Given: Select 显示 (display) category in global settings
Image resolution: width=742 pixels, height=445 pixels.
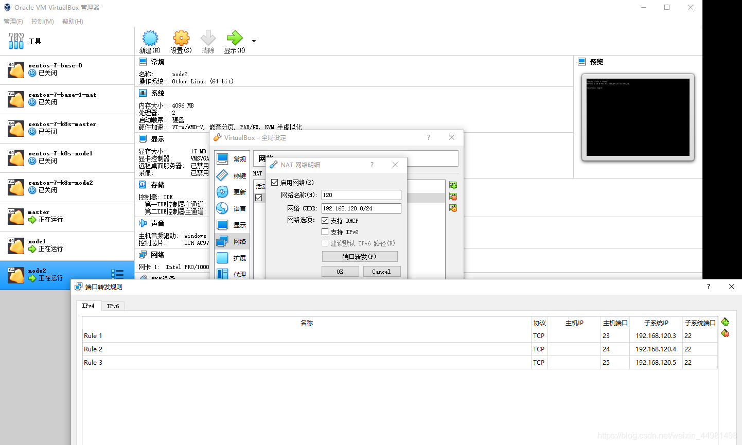Looking at the screenshot, I should coord(232,225).
